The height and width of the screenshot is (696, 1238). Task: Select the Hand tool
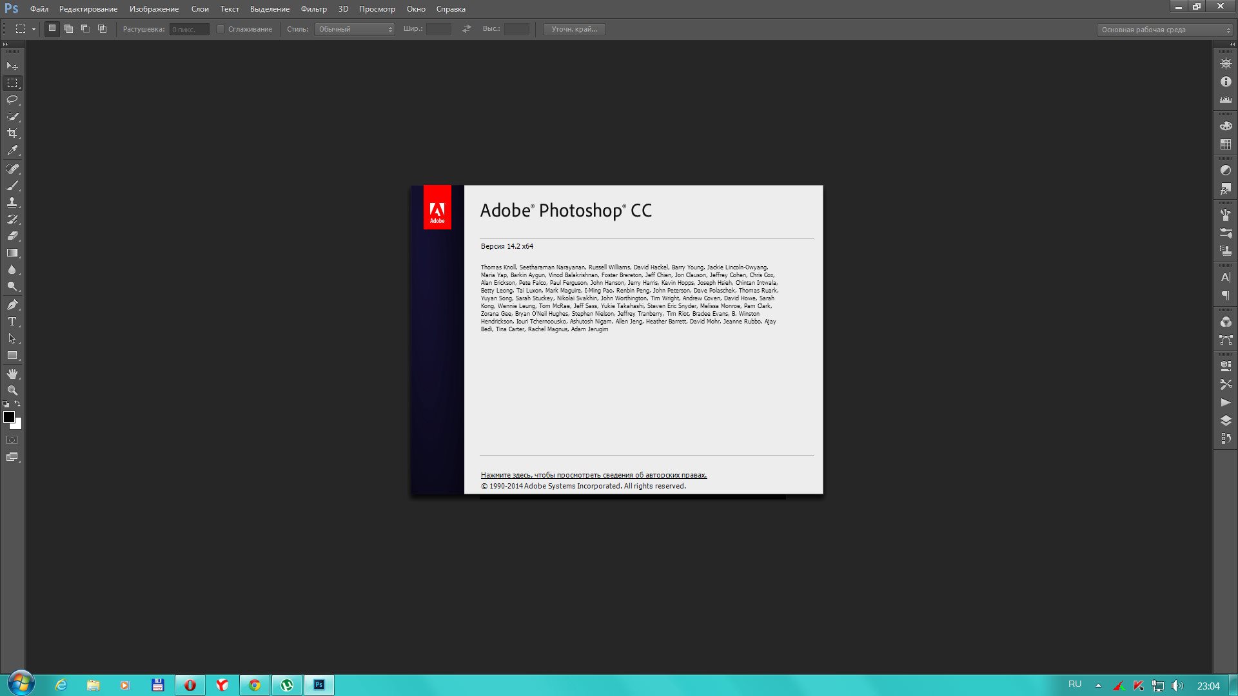(12, 374)
